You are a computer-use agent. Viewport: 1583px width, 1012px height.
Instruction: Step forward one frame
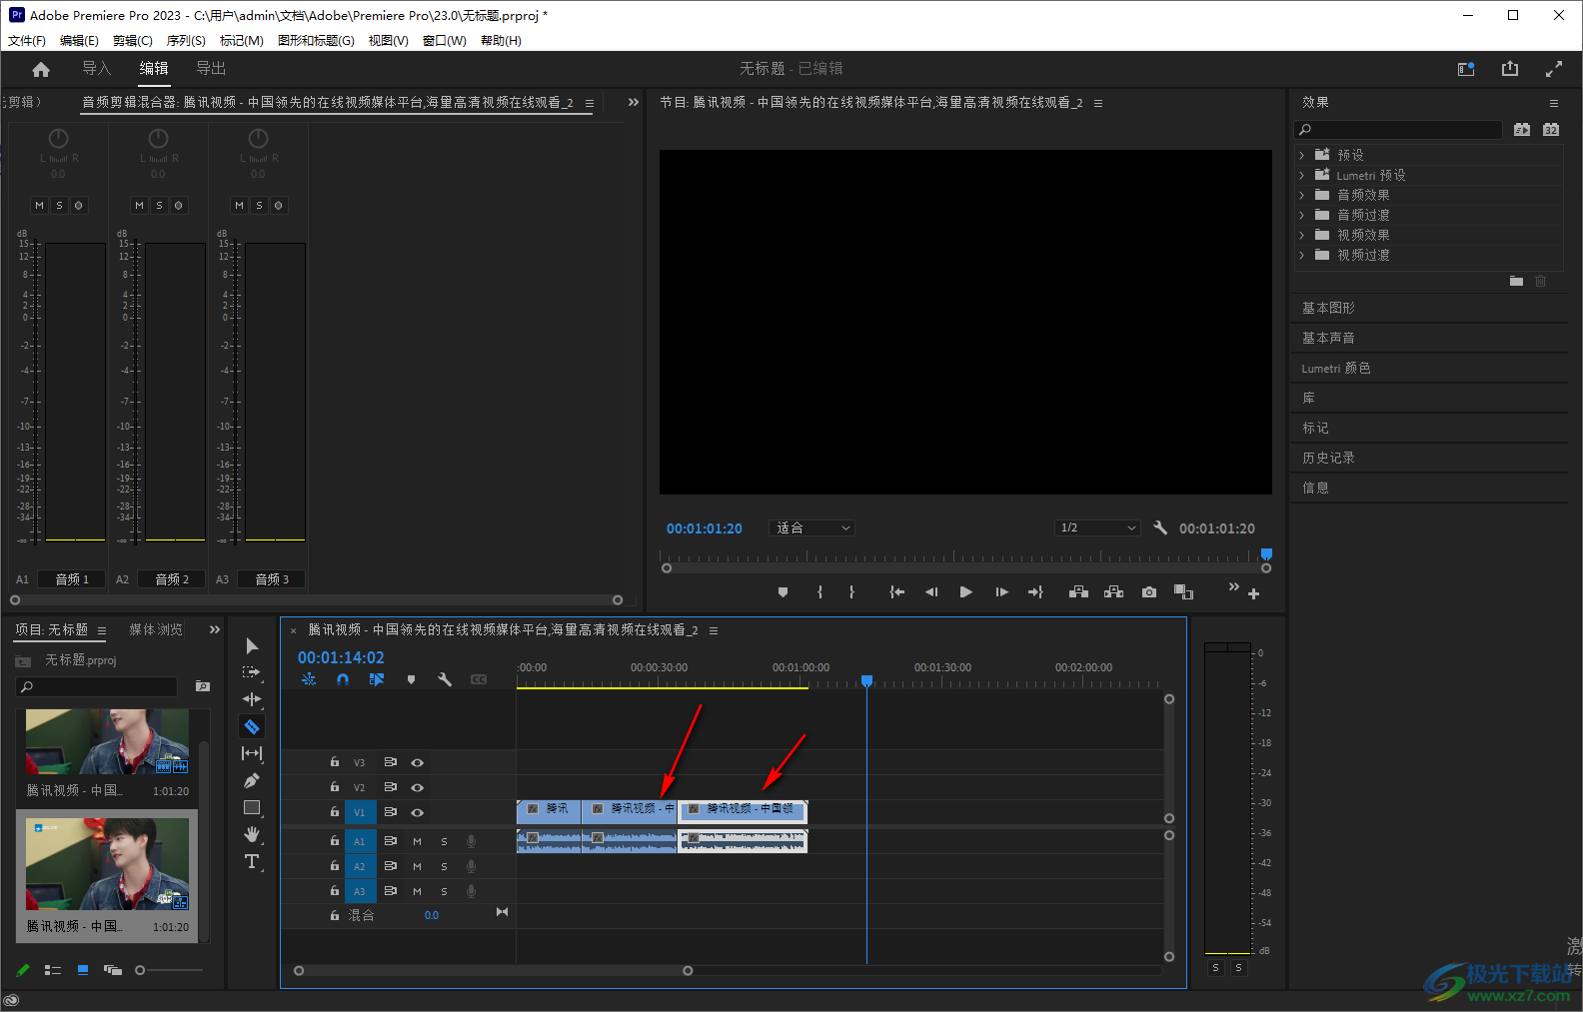pyautogui.click(x=1001, y=592)
